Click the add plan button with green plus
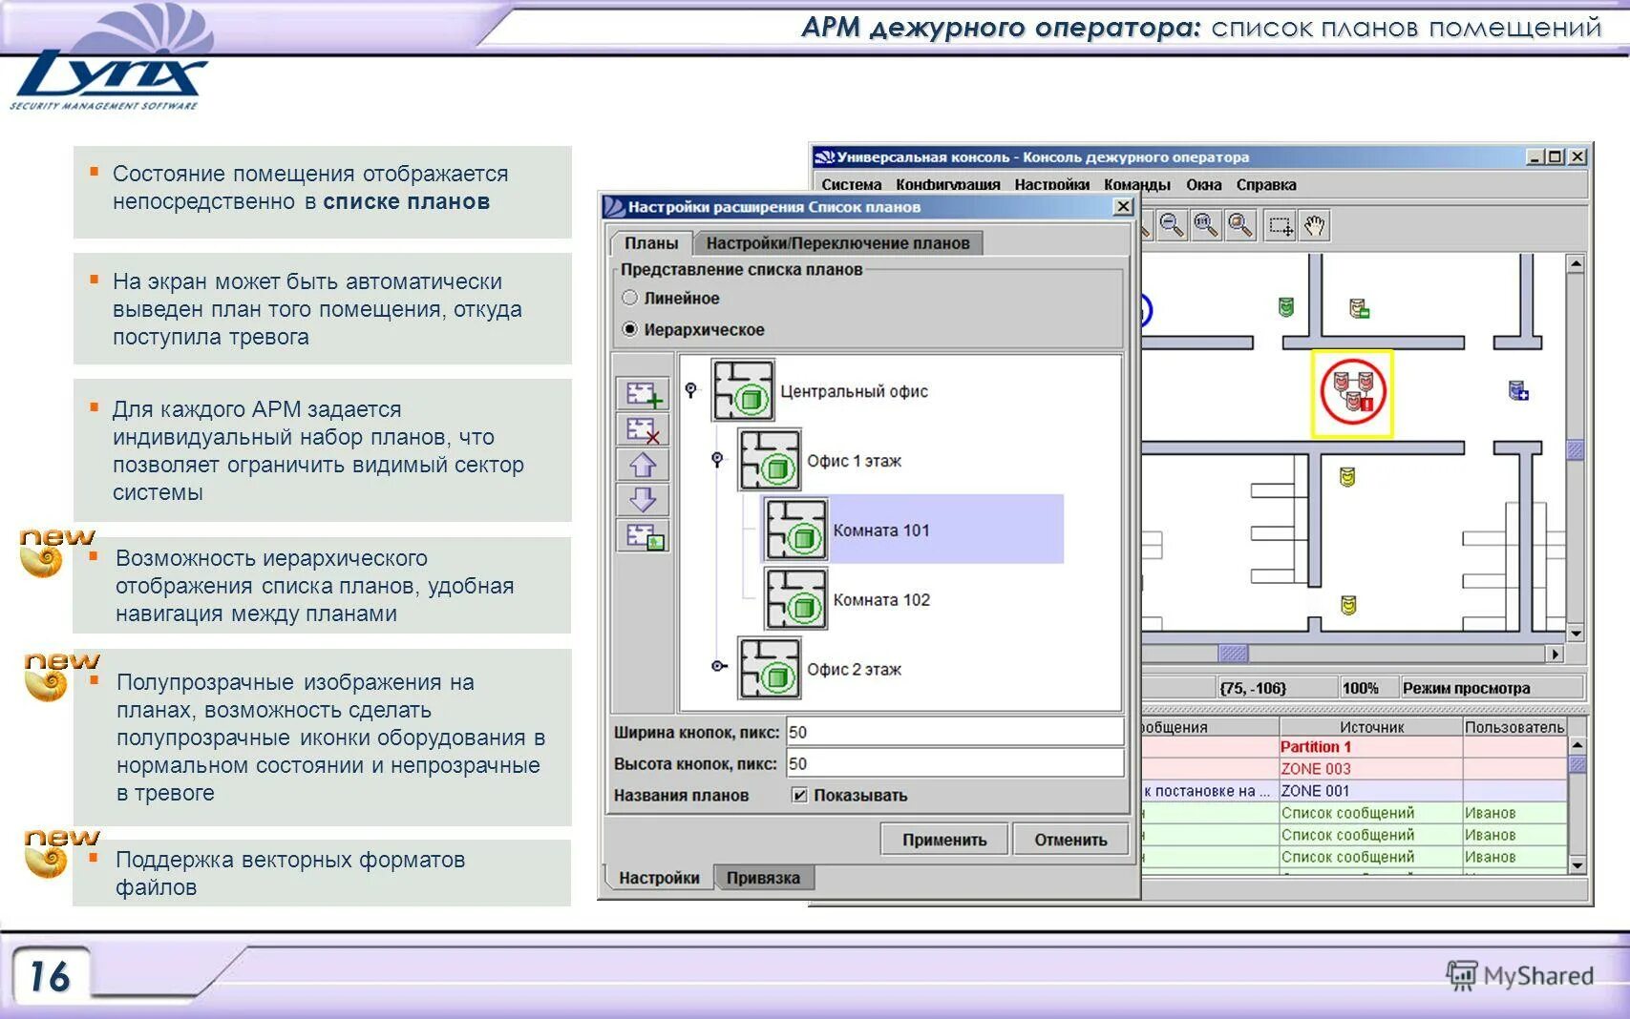This screenshot has height=1019, width=1630. [643, 394]
